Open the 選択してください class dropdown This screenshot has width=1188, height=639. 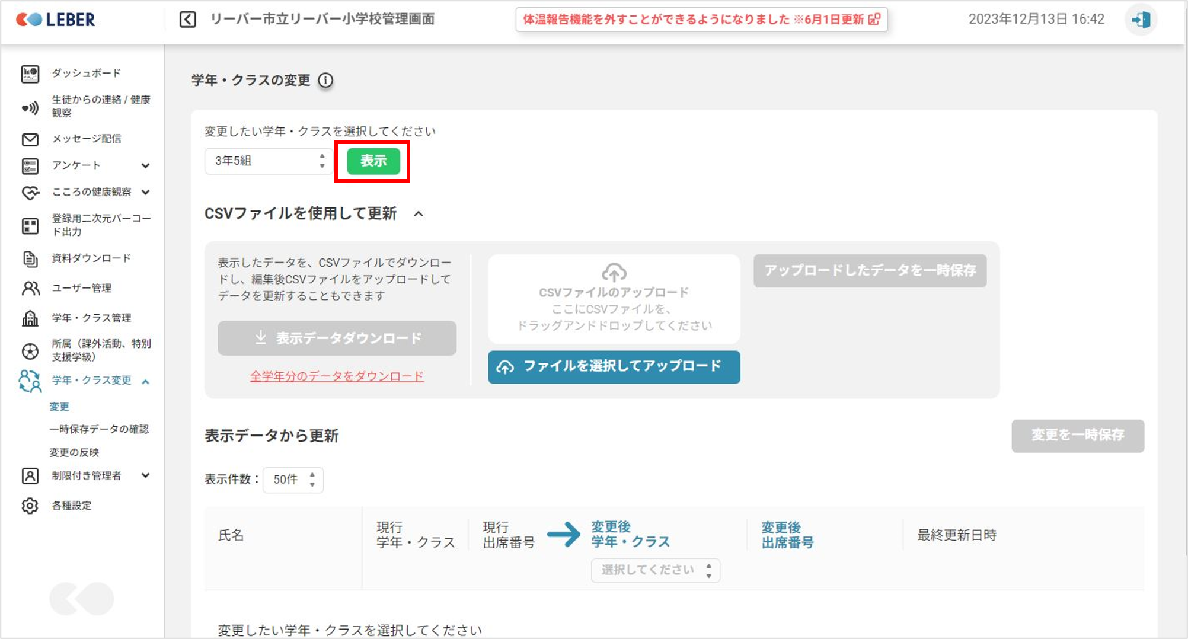pos(655,570)
